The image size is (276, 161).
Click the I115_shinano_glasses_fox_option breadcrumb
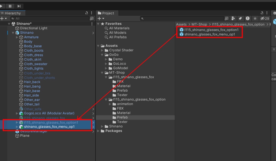(238, 24)
